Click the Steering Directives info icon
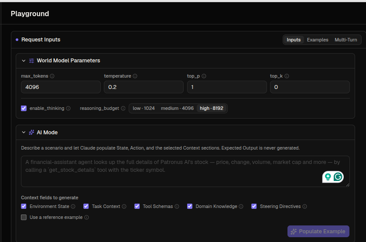 tap(304, 206)
